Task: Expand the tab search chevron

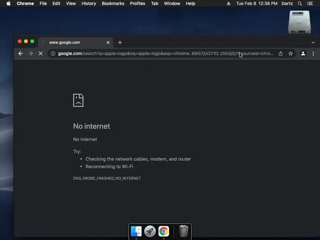Action: tap(313, 42)
